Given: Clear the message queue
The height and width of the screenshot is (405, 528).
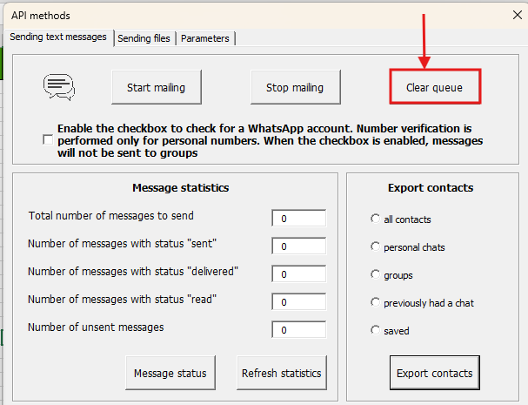Looking at the screenshot, I should (x=434, y=87).
